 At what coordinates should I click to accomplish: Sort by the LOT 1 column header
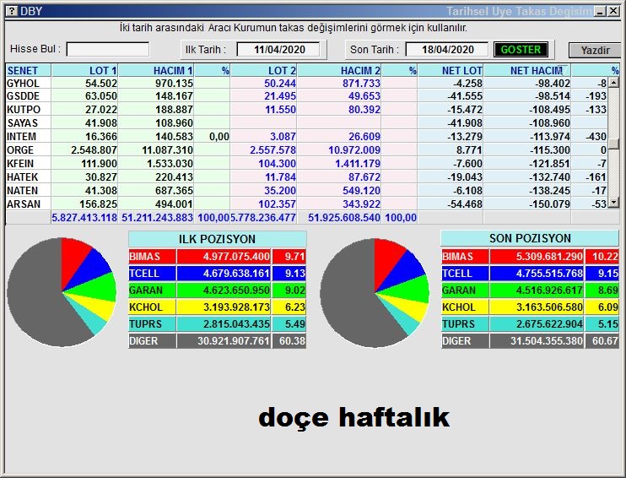click(x=84, y=71)
